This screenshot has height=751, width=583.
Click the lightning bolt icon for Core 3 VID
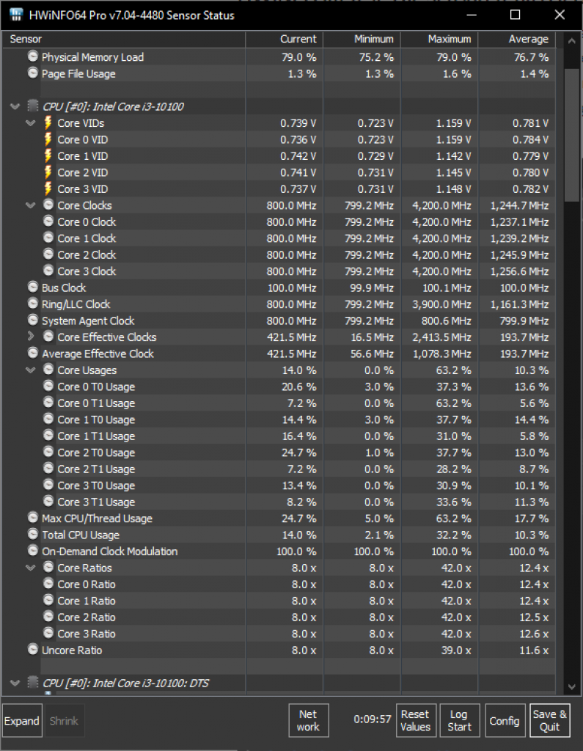(48, 188)
